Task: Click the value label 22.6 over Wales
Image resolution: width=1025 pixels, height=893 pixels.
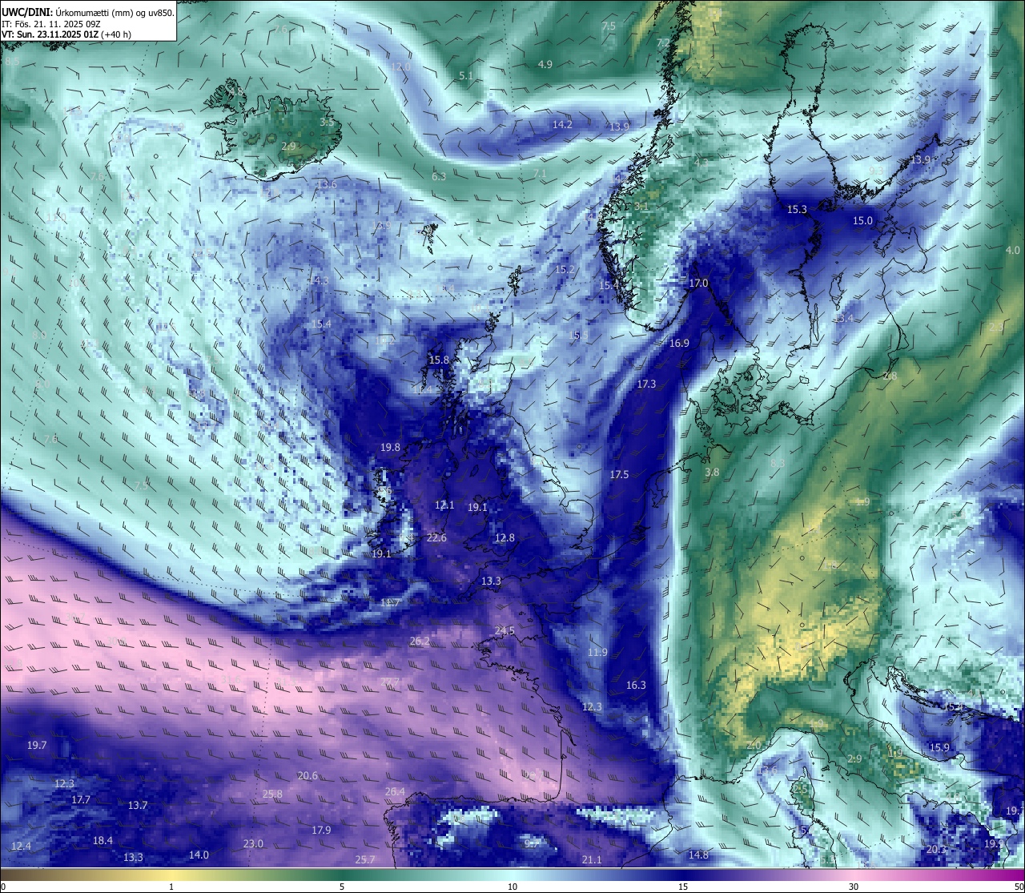Action: tap(436, 537)
